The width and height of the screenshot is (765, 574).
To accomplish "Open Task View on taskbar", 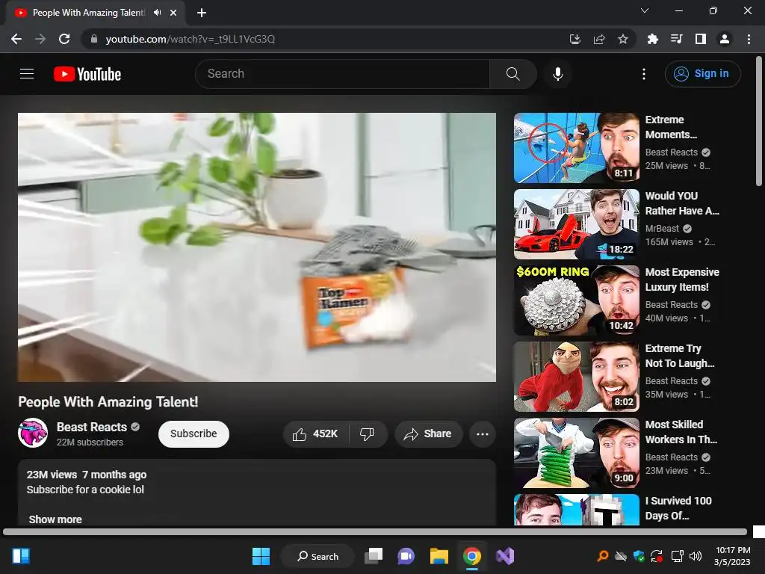I will tap(374, 556).
